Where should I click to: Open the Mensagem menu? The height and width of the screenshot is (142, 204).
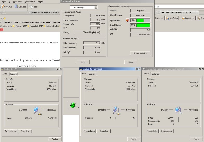[x=17, y=2]
